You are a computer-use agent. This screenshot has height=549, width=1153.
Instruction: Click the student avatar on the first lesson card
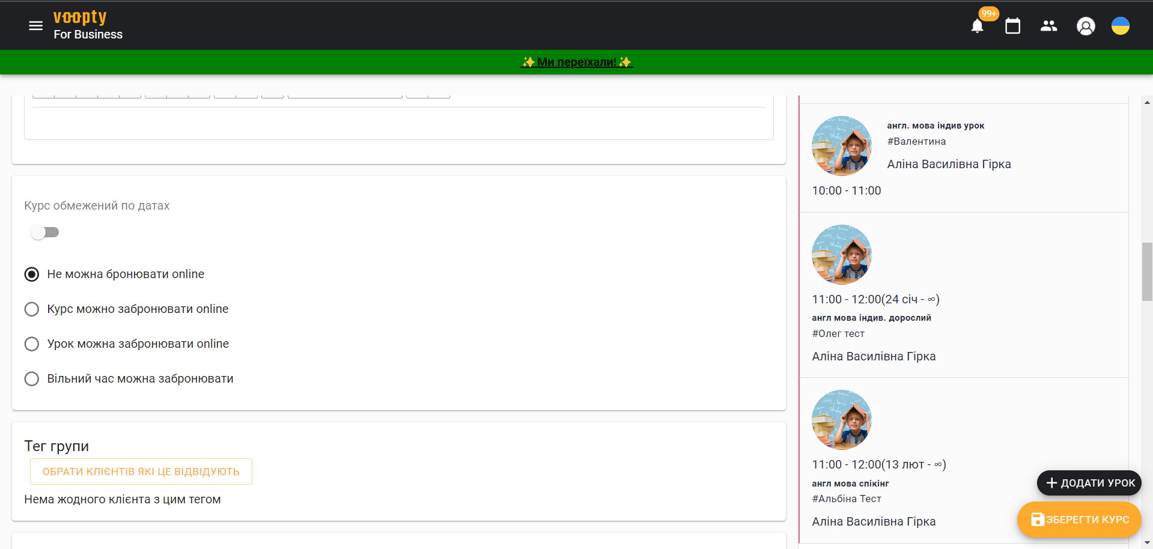pyautogui.click(x=841, y=145)
